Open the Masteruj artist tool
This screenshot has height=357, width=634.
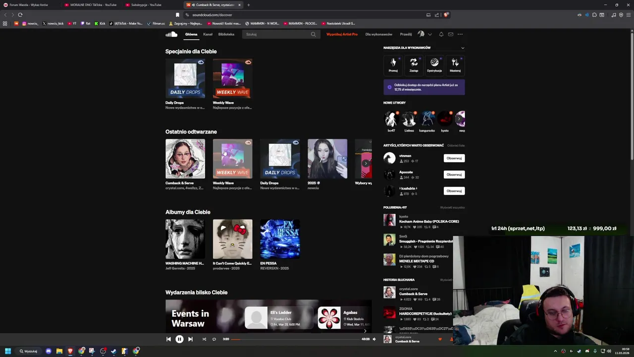(455, 64)
